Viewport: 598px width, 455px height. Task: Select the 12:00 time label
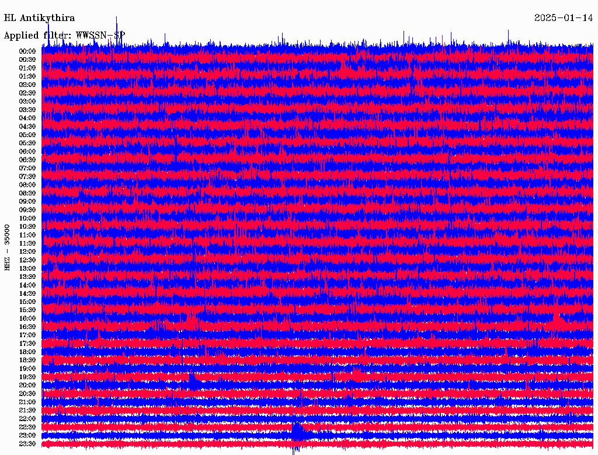pos(27,252)
